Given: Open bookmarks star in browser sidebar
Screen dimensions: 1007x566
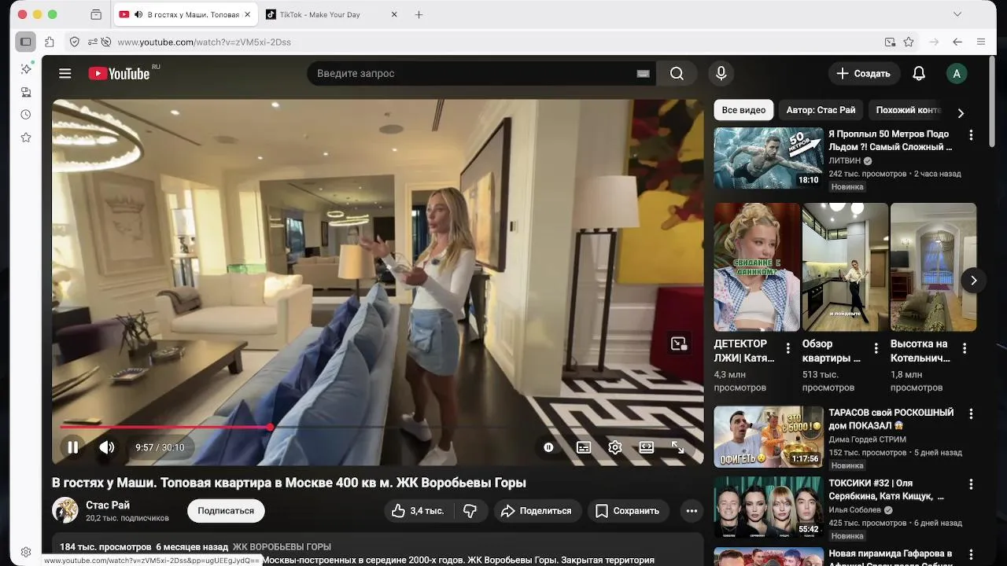Looking at the screenshot, I should point(26,138).
